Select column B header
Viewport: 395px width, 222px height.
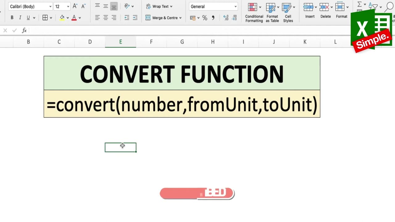coord(28,42)
